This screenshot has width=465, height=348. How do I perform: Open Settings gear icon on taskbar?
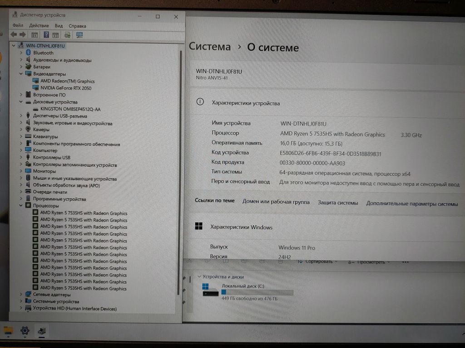[25, 330]
